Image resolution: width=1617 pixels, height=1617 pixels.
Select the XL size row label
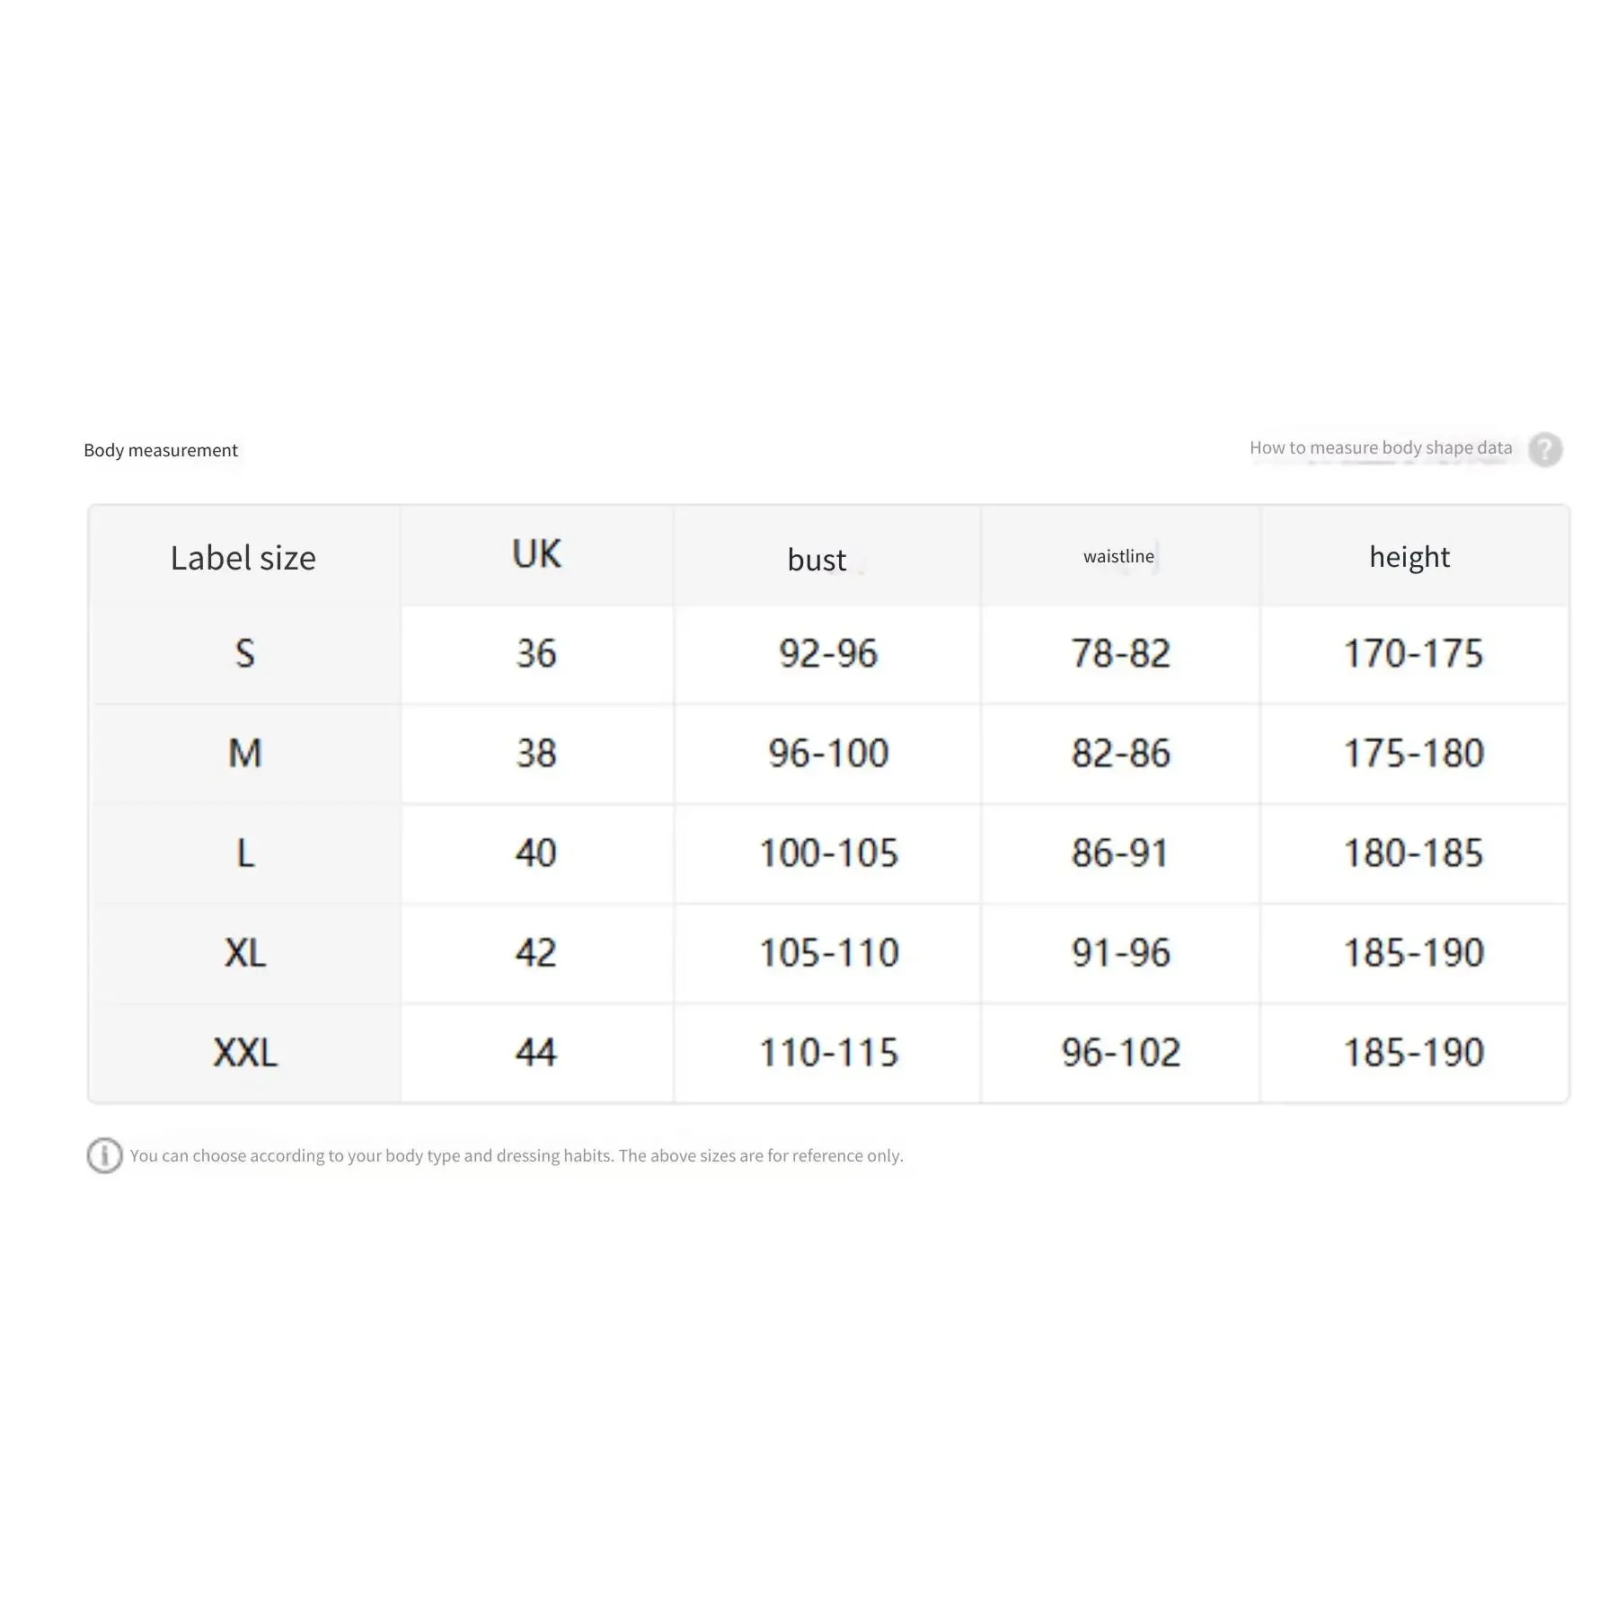coord(244,952)
